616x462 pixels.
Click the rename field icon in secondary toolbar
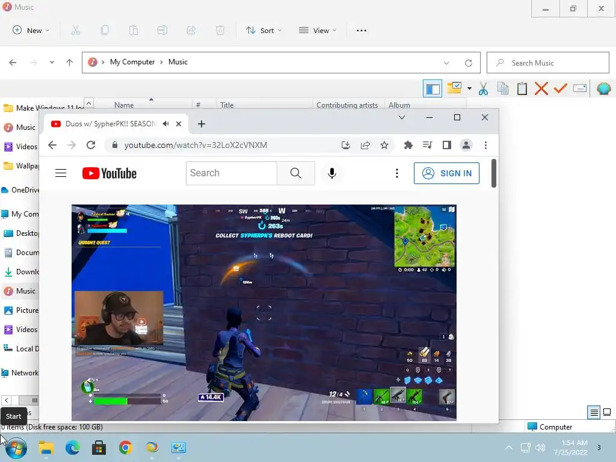(580, 88)
